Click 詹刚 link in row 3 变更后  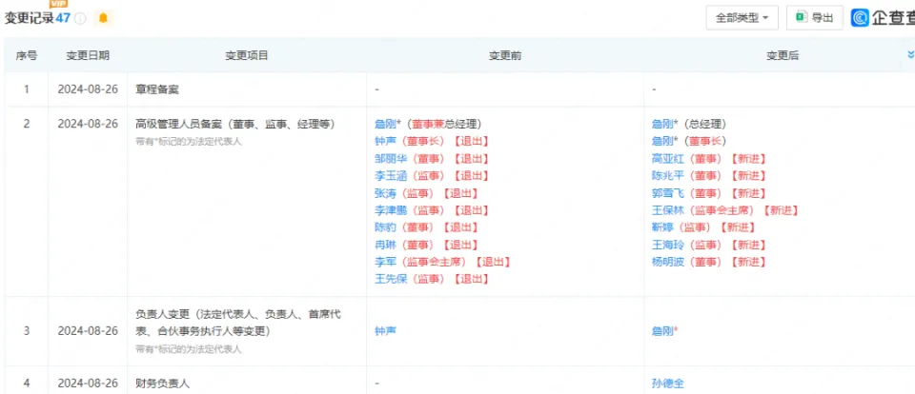[x=665, y=331]
